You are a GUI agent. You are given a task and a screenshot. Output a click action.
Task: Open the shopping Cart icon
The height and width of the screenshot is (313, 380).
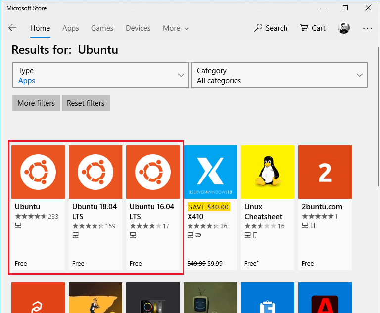tap(304, 28)
